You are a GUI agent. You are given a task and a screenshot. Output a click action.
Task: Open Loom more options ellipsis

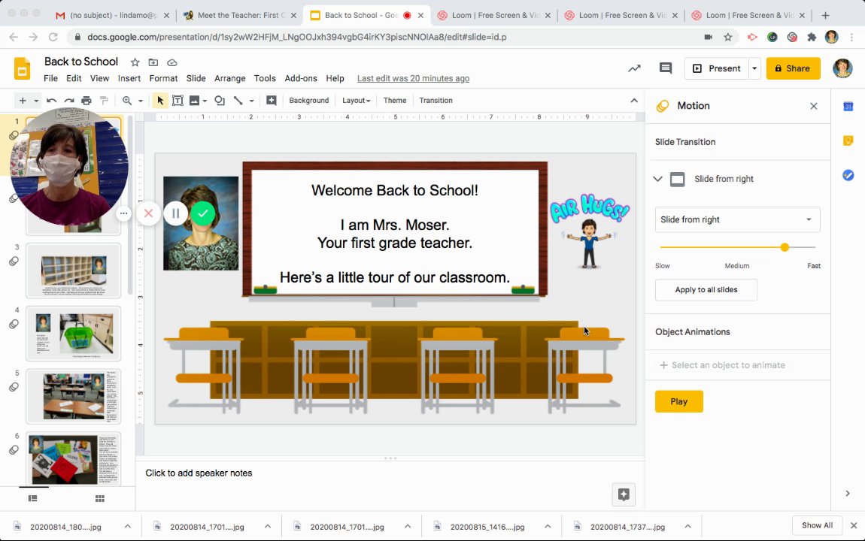point(123,213)
